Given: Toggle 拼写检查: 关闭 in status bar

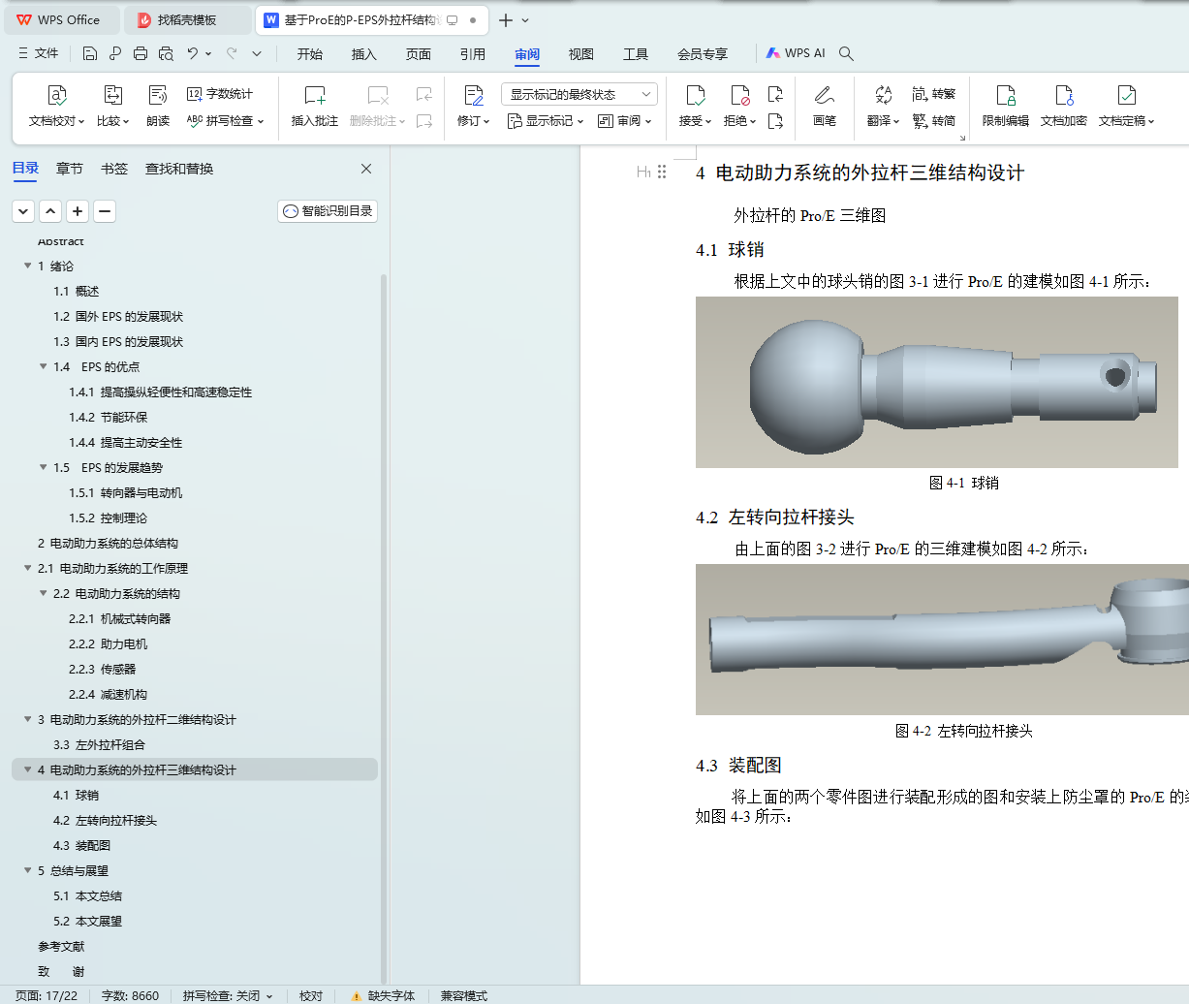Looking at the screenshot, I should pyautogui.click(x=228, y=995).
